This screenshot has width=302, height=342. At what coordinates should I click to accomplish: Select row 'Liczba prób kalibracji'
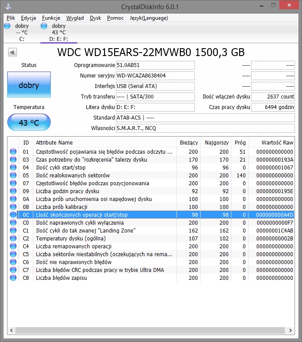tap(151, 207)
